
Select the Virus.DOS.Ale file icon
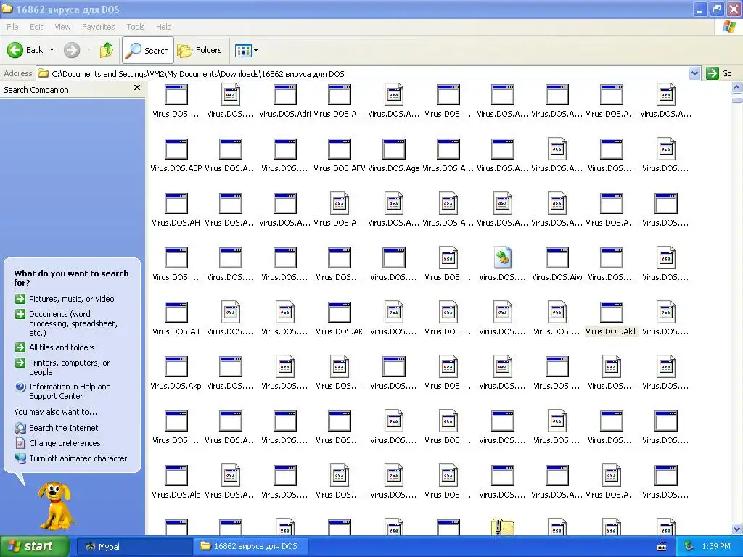click(176, 476)
